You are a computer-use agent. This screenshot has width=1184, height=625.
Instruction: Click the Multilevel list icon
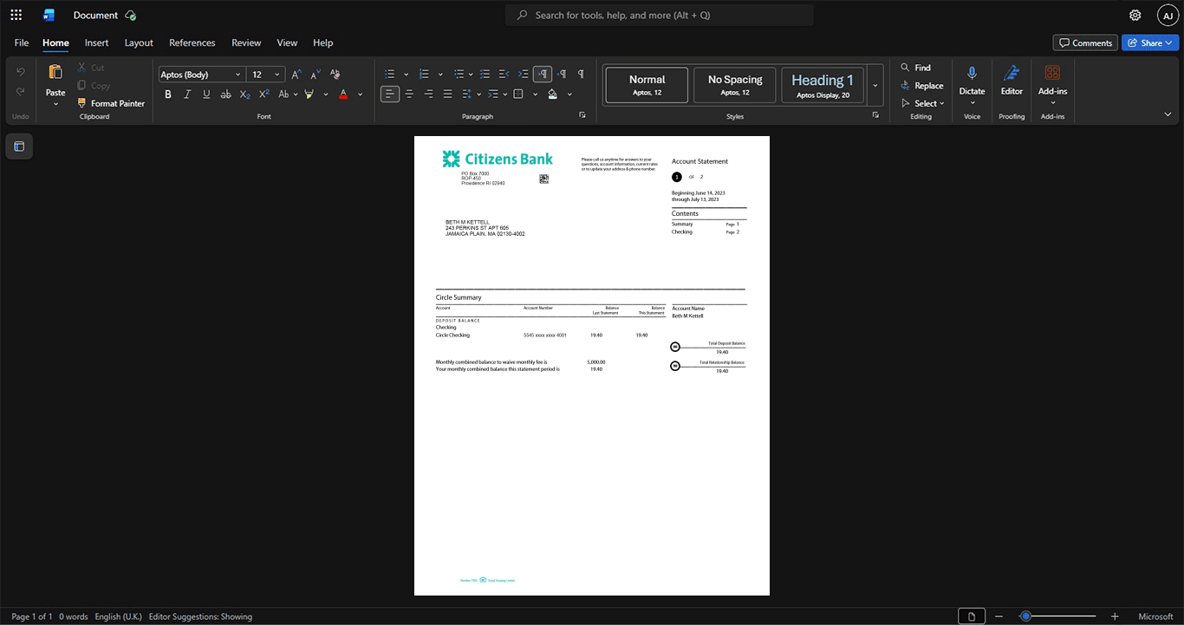pos(459,75)
